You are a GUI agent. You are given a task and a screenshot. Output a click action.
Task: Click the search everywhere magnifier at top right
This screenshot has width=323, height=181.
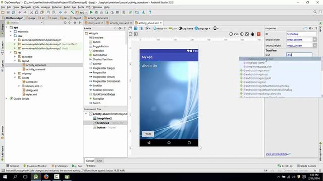[x=315, y=12]
